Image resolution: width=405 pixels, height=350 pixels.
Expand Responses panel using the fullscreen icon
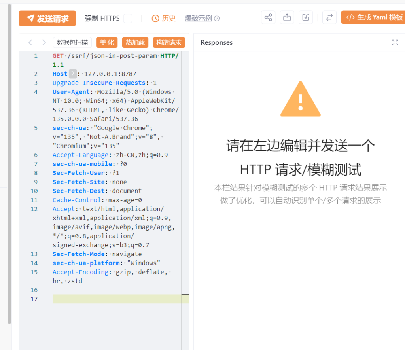tap(395, 42)
